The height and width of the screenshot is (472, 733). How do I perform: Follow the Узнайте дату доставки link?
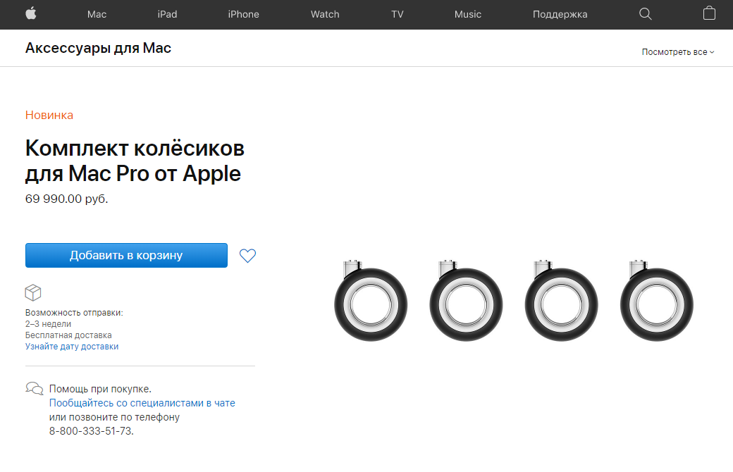[x=72, y=347]
